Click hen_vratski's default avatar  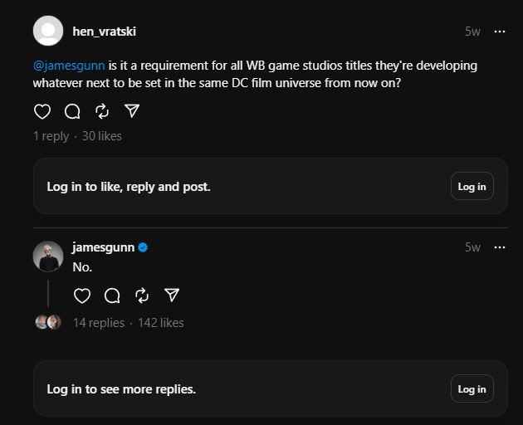click(48, 31)
